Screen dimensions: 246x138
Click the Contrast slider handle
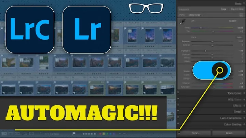pos(212,45)
